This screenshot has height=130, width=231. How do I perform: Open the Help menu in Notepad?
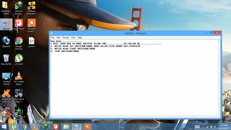tap(80, 38)
